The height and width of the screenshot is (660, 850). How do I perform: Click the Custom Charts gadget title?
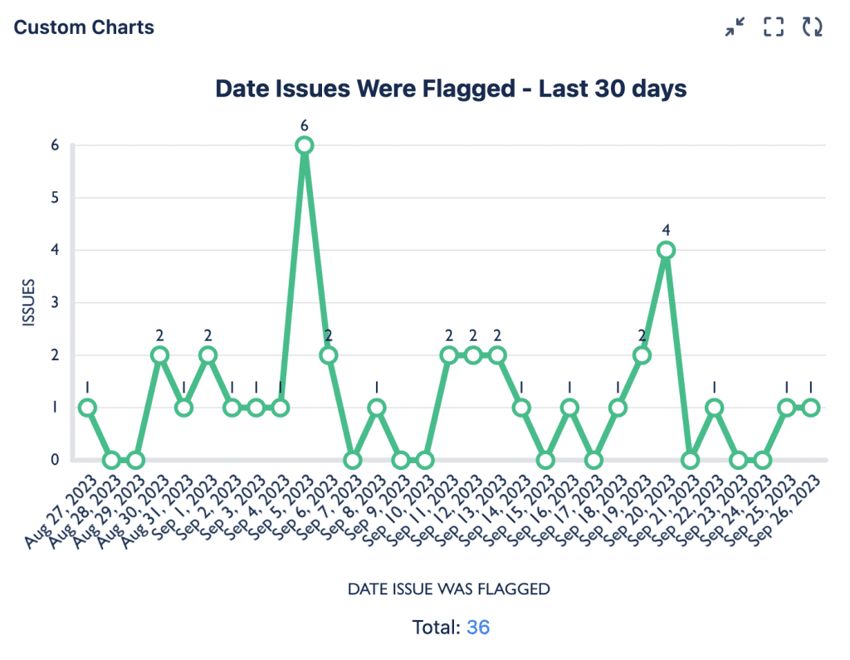(84, 27)
